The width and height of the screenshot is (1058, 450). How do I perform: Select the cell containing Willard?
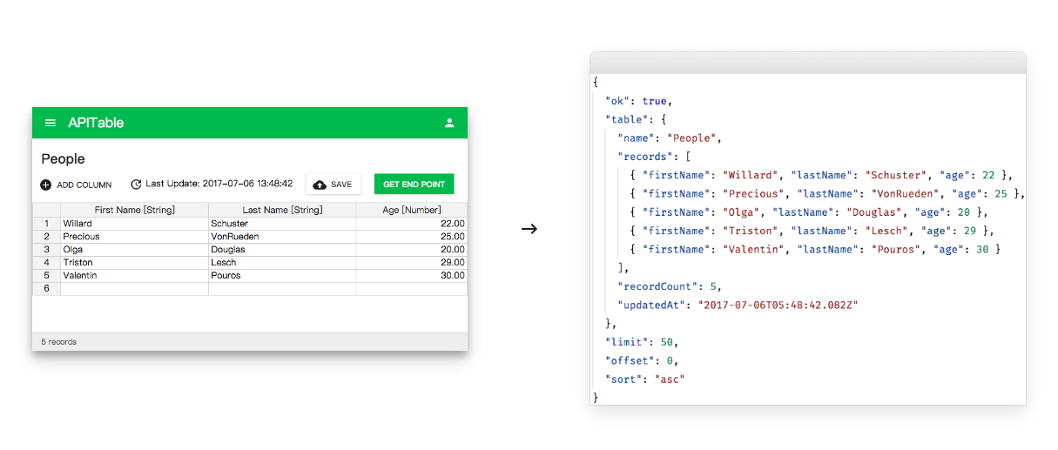tap(134, 224)
